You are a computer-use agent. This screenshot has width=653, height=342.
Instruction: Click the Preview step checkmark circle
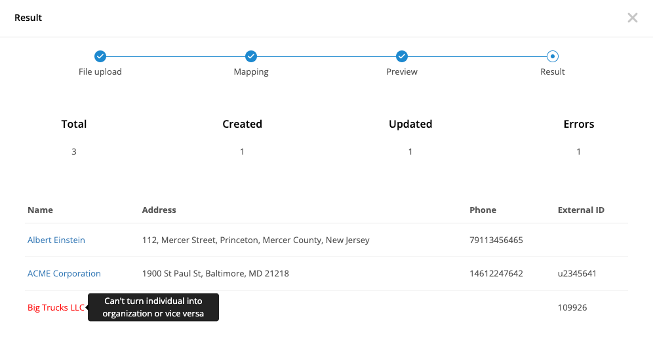[401, 56]
